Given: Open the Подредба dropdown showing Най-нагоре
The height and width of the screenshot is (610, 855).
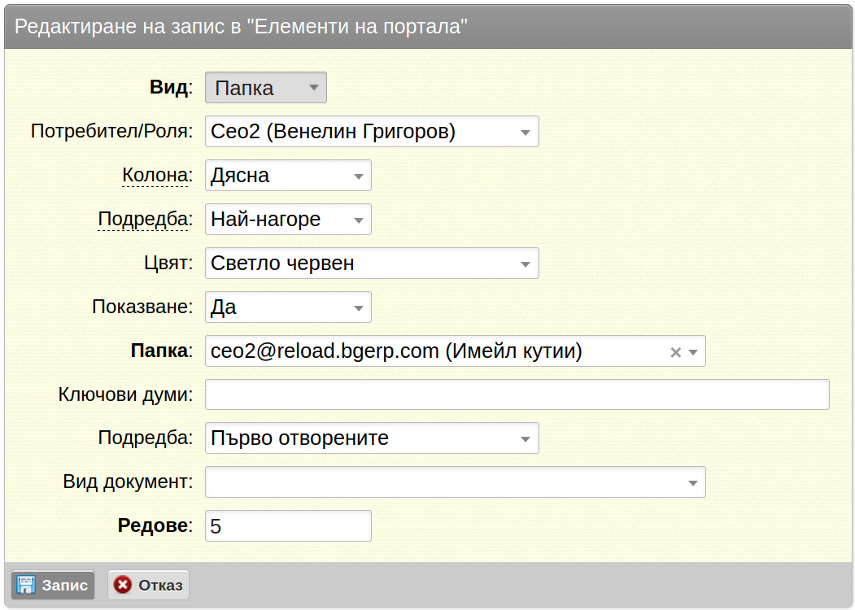Looking at the screenshot, I should (288, 219).
